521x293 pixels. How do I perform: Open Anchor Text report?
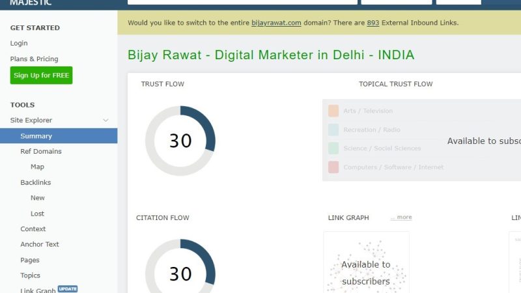[40, 244]
